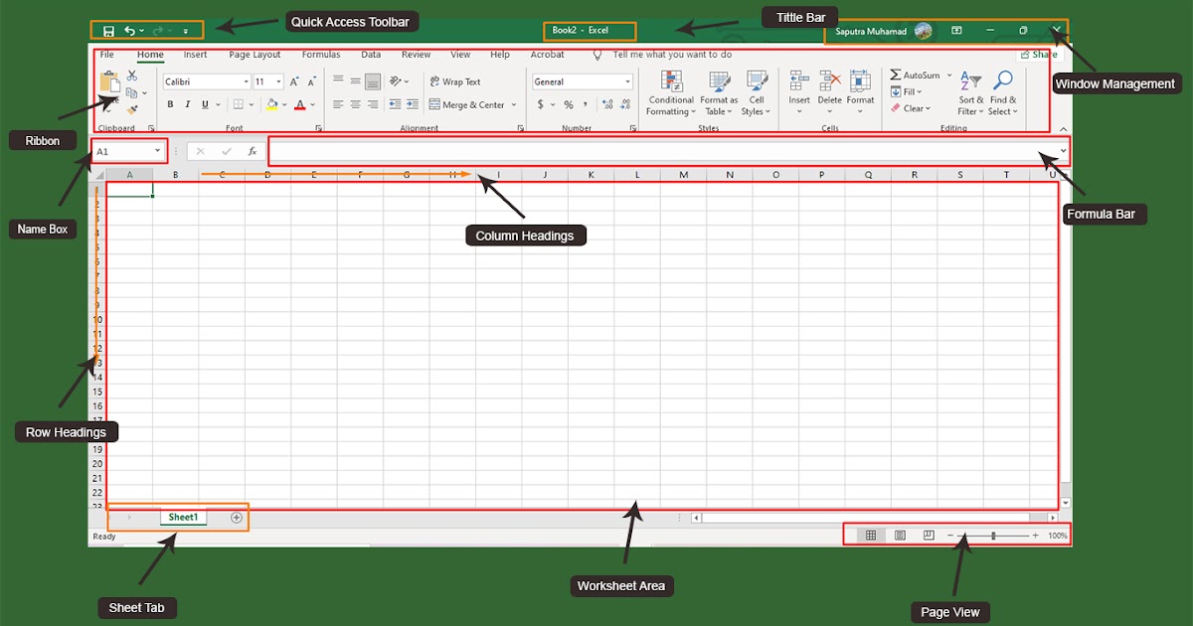Open the File menu
The height and width of the screenshot is (626, 1193).
pyautogui.click(x=106, y=54)
